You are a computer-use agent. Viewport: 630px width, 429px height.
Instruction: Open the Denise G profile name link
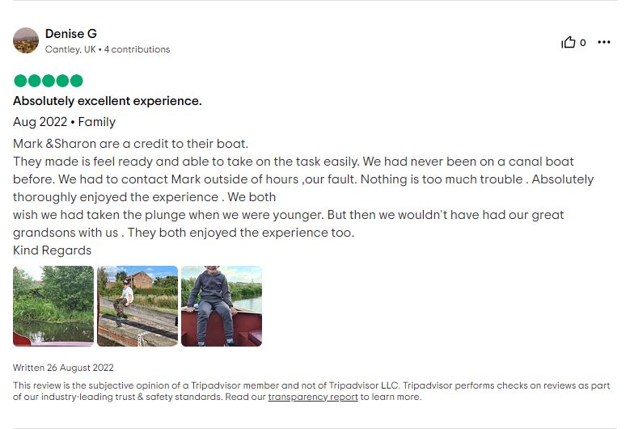pos(70,34)
